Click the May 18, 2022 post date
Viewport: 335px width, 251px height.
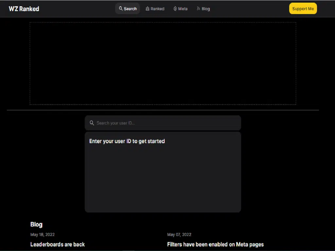43,235
